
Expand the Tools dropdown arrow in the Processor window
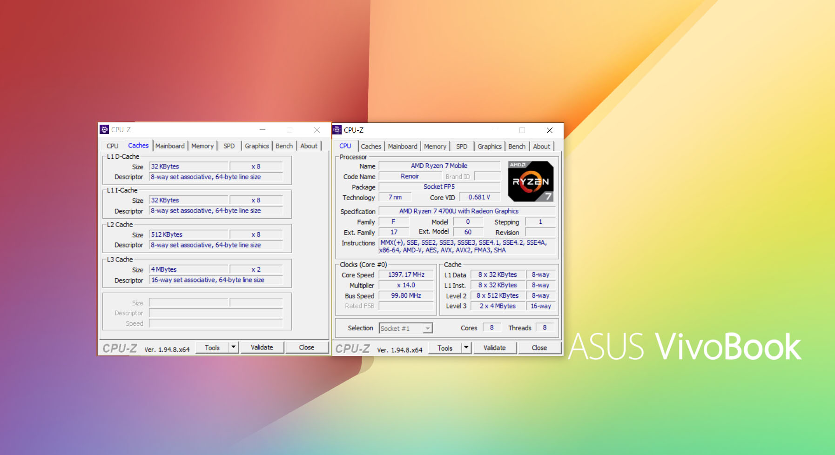466,348
